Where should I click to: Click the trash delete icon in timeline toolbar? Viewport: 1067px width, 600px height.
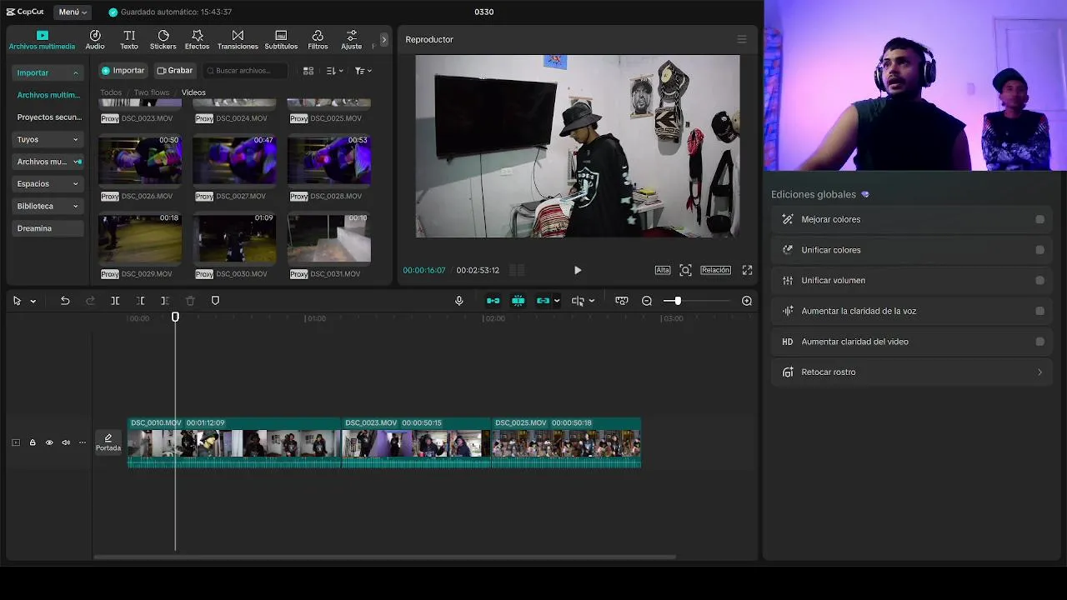pos(190,301)
